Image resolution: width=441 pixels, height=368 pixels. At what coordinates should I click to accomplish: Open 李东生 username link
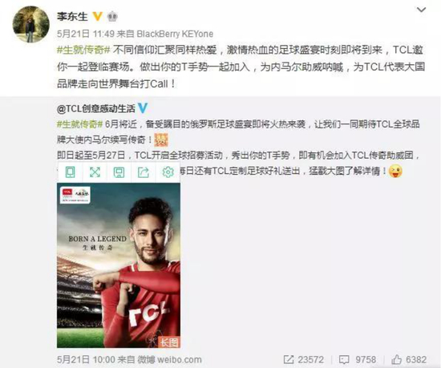72,16
